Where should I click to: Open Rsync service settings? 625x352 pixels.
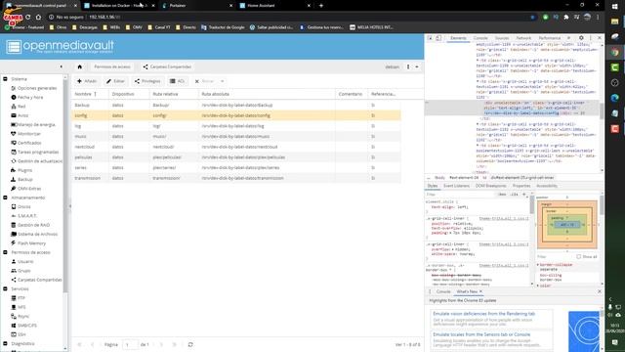[x=23, y=317]
